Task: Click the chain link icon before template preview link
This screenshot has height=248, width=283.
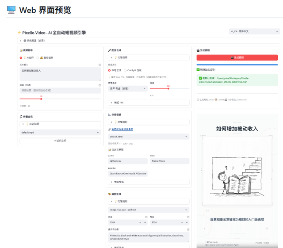Action: (x=110, y=130)
